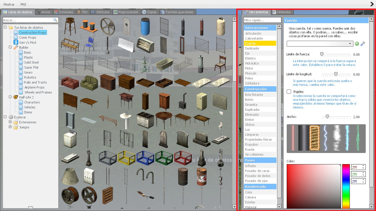This screenshot has height=211, width=376.
Task: Expand the Juegos folder
Action: pyautogui.click(x=10, y=127)
